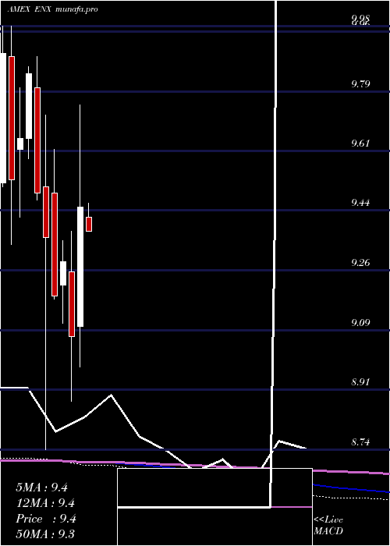Click the '50MA : 9.3' legend entry
This screenshot has width=390, height=546.
click(x=45, y=534)
